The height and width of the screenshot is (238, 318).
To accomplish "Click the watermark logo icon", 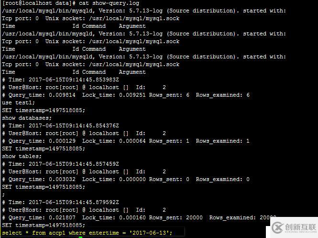I will click(277, 227).
